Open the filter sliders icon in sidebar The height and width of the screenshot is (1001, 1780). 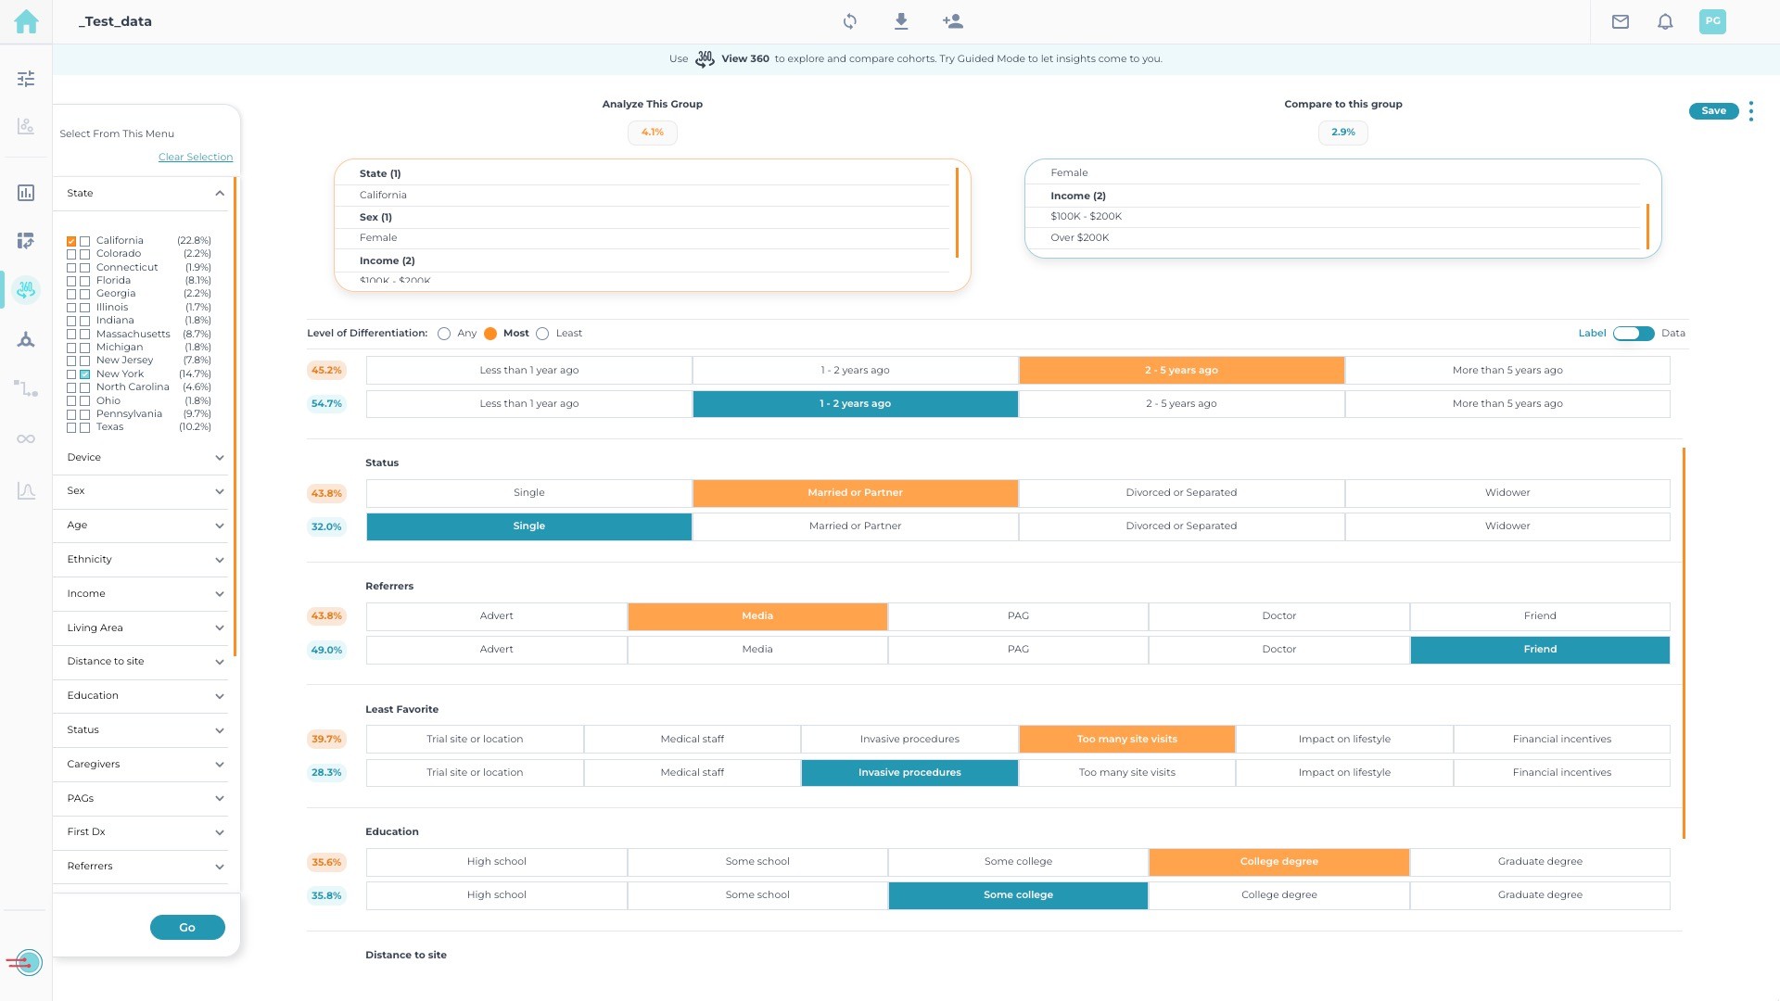click(26, 79)
